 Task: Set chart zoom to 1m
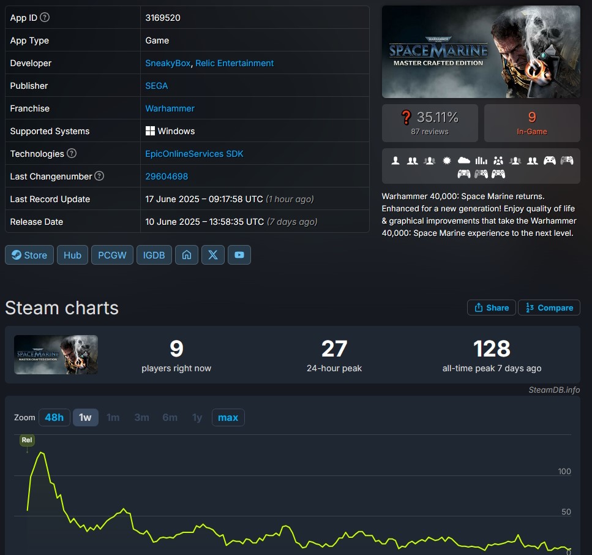113,418
